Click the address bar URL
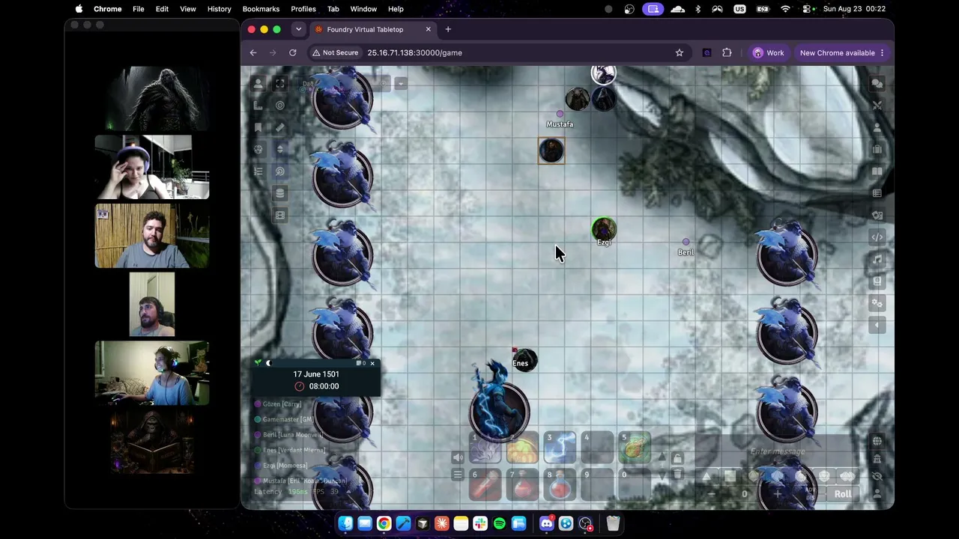Screen dimensions: 959x539 414,53
